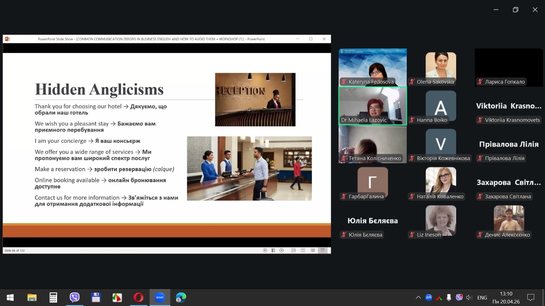545x306 pixels.
Task: Open the Windows notification center
Action: [x=530, y=298]
